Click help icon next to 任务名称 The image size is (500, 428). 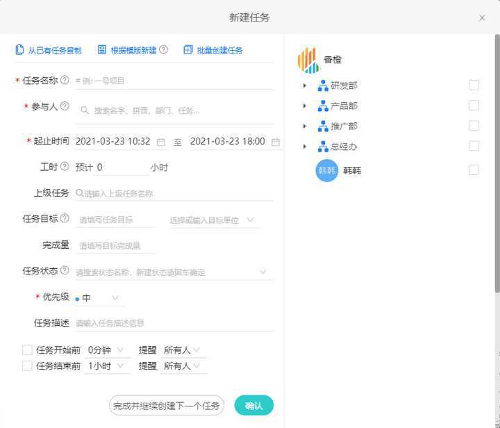(x=65, y=81)
